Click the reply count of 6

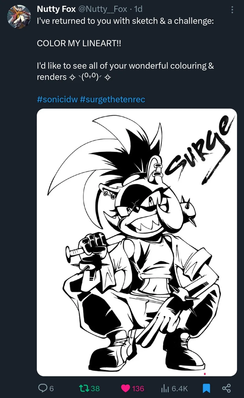click(x=52, y=388)
